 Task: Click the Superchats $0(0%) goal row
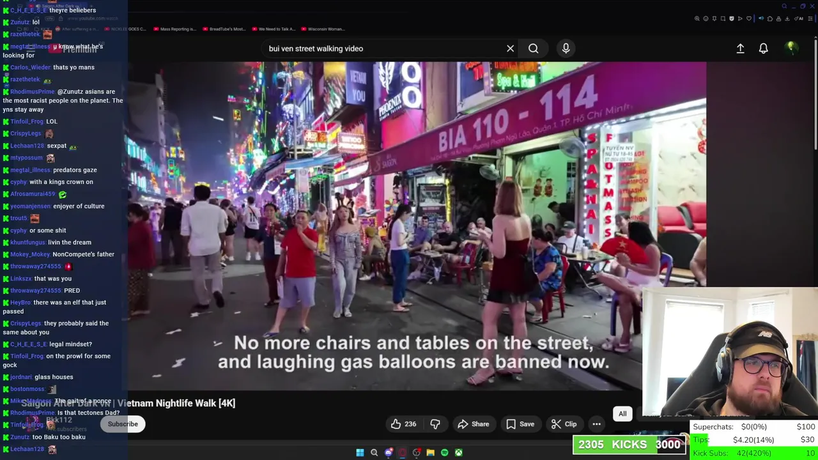point(754,427)
